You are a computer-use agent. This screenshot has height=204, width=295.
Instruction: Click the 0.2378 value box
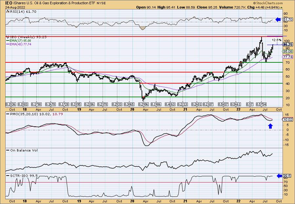(103, 104)
